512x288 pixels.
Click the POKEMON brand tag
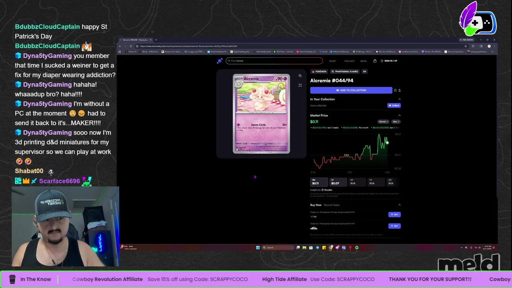pos(319,72)
